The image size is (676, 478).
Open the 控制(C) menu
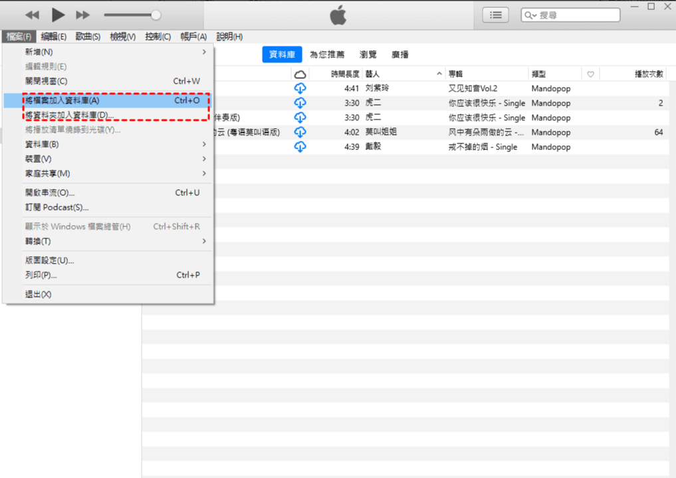(158, 37)
